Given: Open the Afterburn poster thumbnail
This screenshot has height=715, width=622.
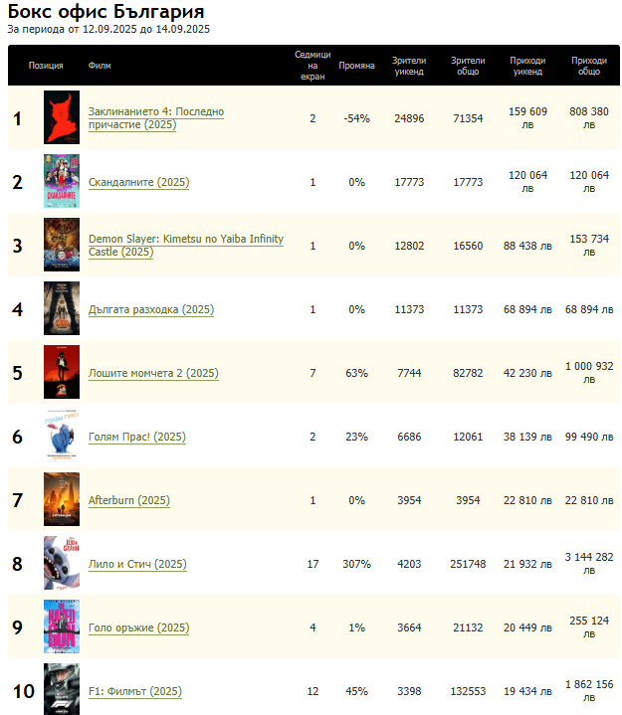Looking at the screenshot, I should (61, 500).
